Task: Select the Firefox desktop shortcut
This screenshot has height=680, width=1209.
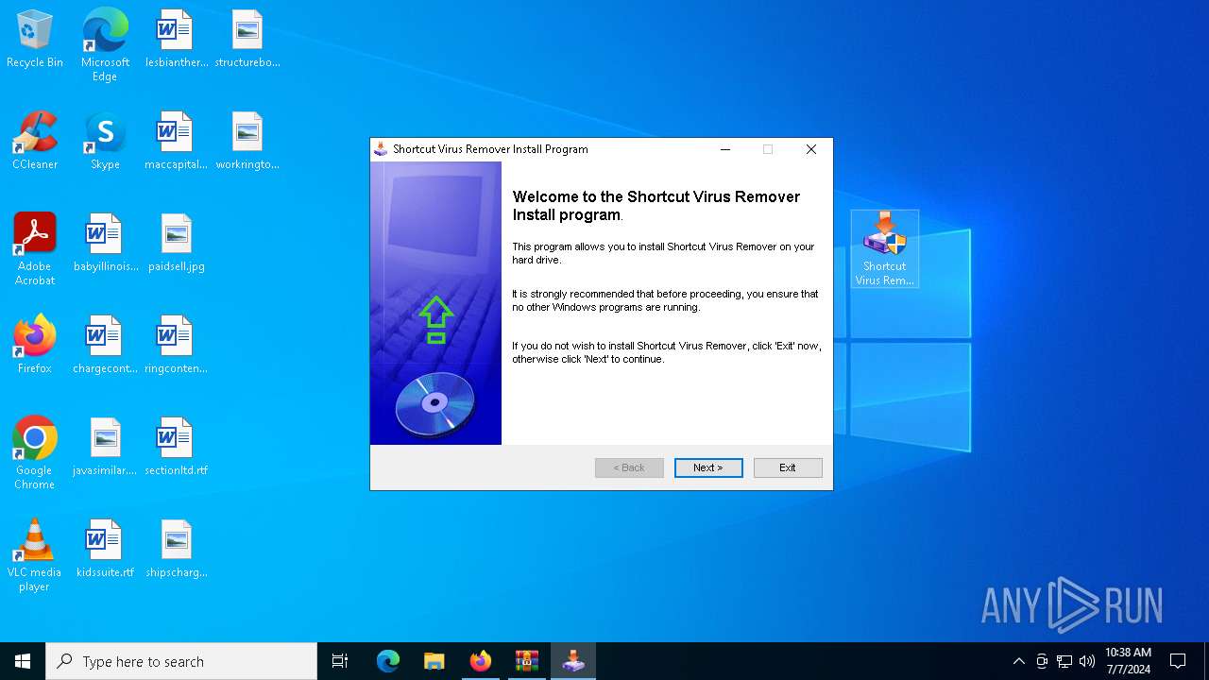Action: click(35, 346)
